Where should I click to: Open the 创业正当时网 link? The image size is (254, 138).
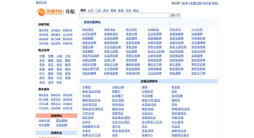pyautogui.click(x=156, y=52)
